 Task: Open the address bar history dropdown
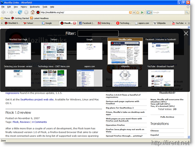134,12
